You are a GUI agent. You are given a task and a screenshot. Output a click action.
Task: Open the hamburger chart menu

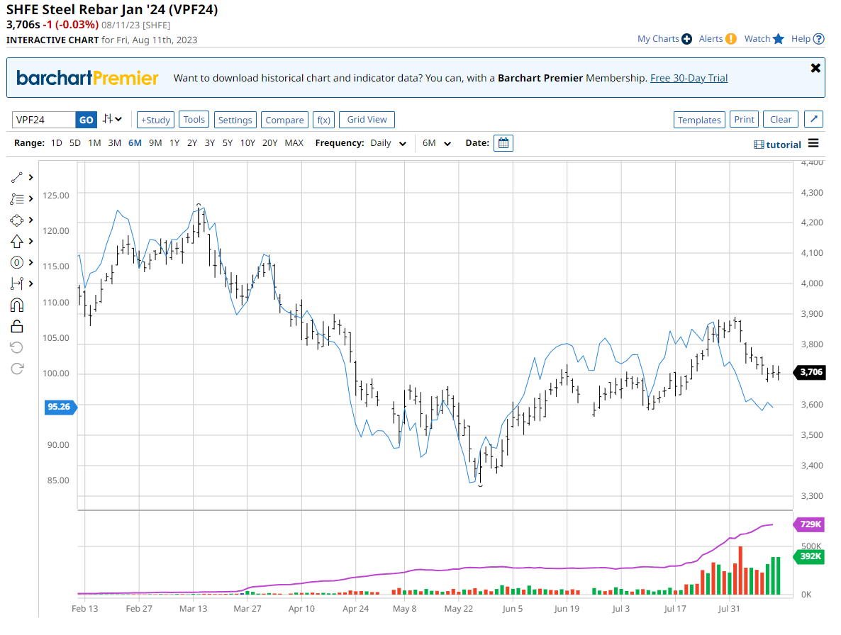pyautogui.click(x=813, y=143)
